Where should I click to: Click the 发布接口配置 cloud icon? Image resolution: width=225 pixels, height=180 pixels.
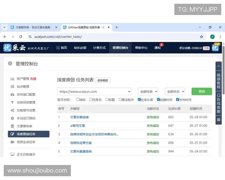(x=12, y=94)
